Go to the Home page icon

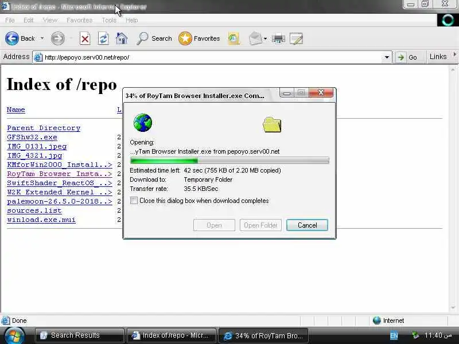122,38
